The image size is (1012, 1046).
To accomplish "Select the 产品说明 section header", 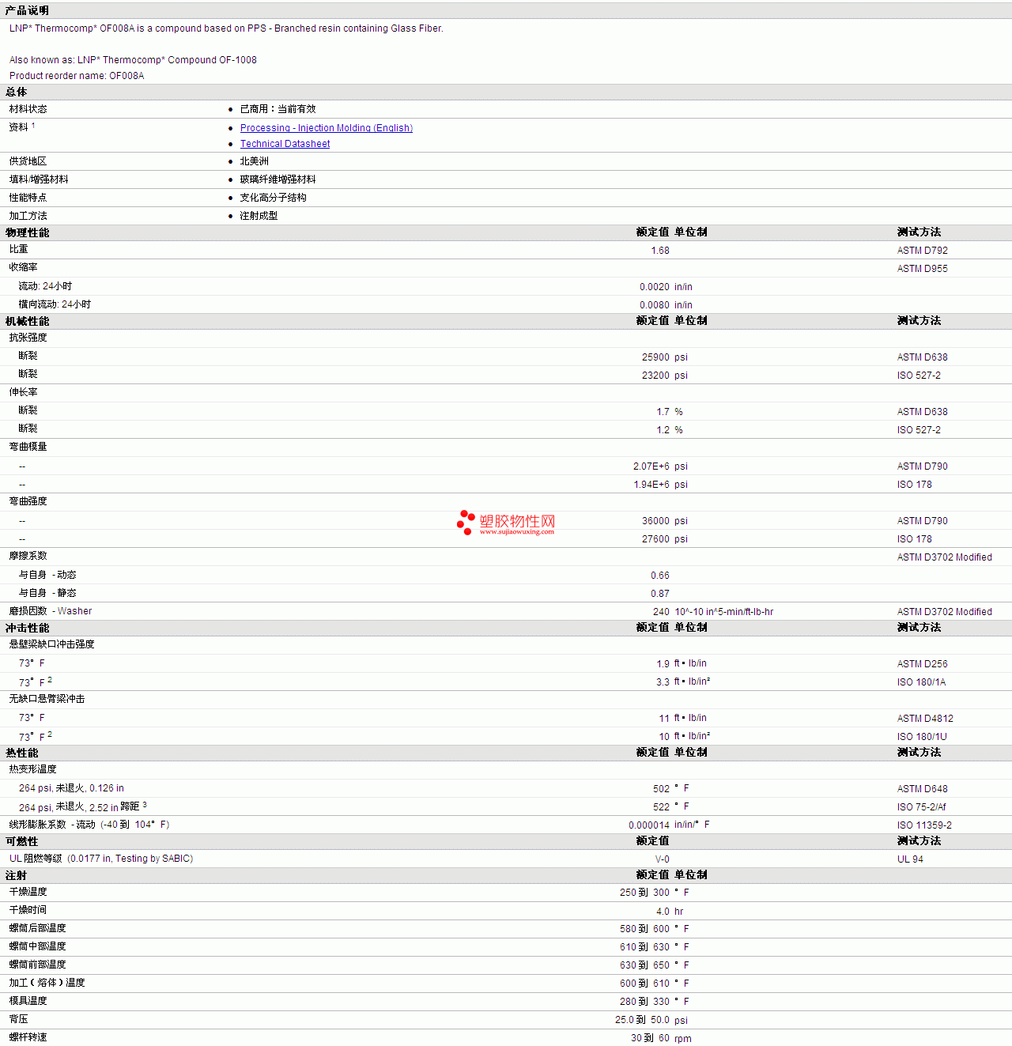I will point(27,10).
